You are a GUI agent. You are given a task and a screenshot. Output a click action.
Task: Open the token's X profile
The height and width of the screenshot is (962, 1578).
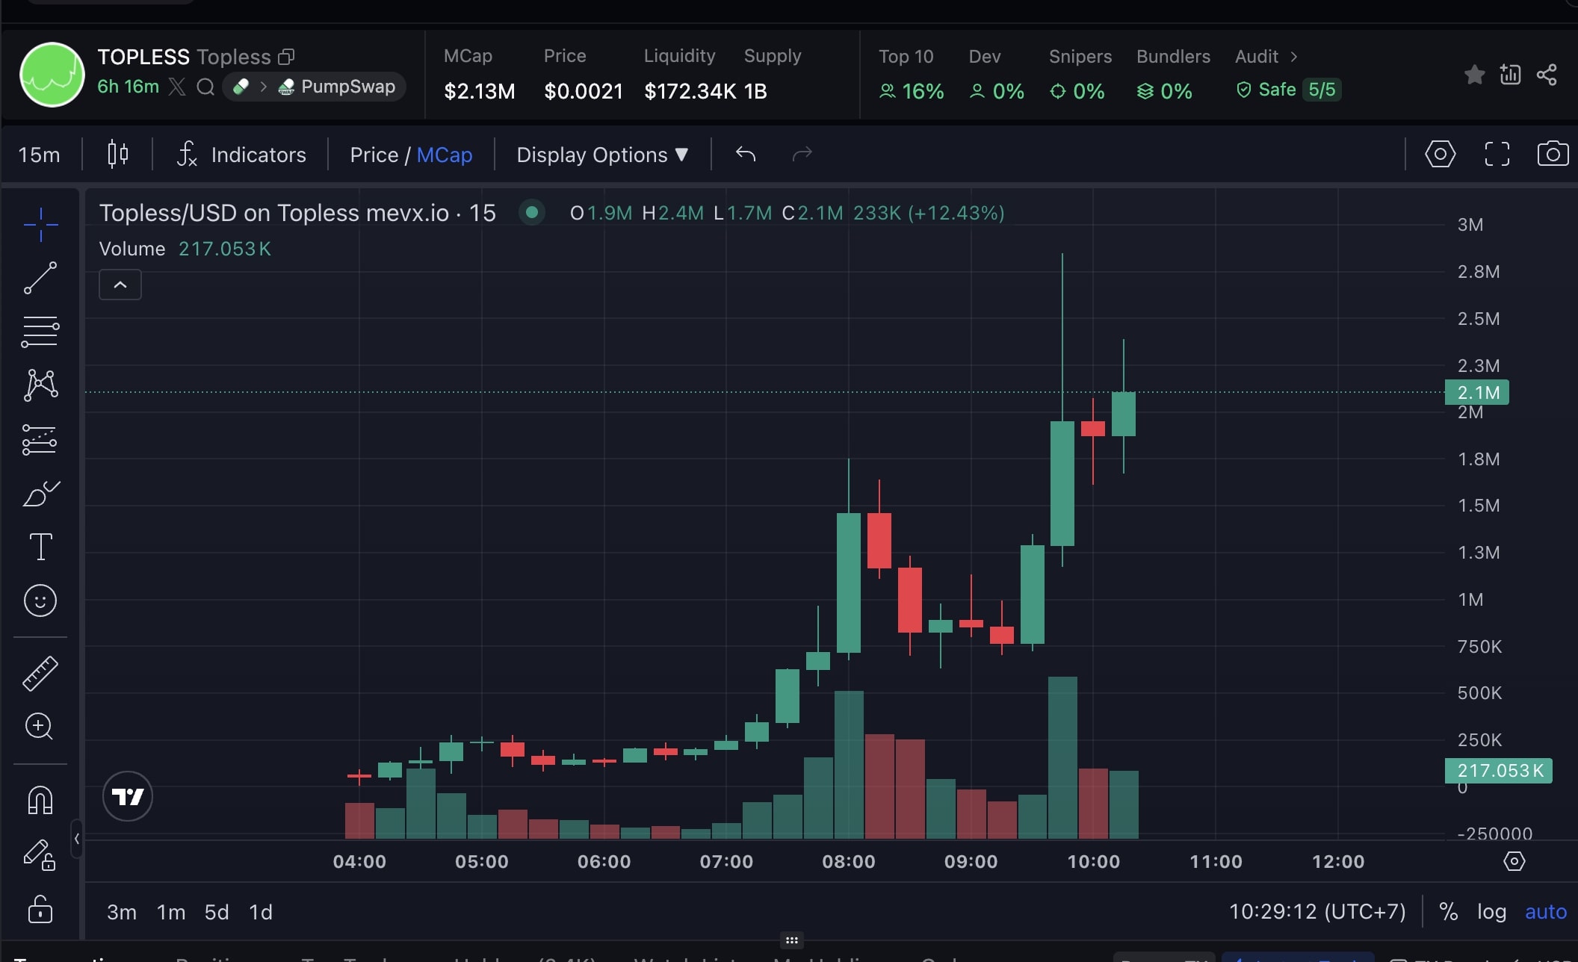click(x=177, y=87)
